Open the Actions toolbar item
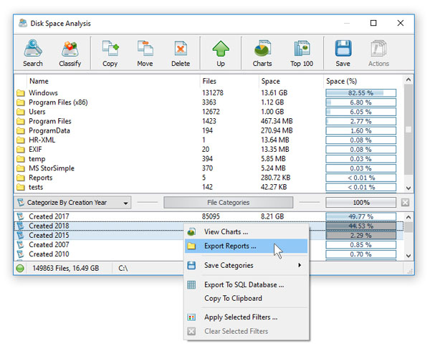Viewport: 430px width, 346px height. coord(378,54)
